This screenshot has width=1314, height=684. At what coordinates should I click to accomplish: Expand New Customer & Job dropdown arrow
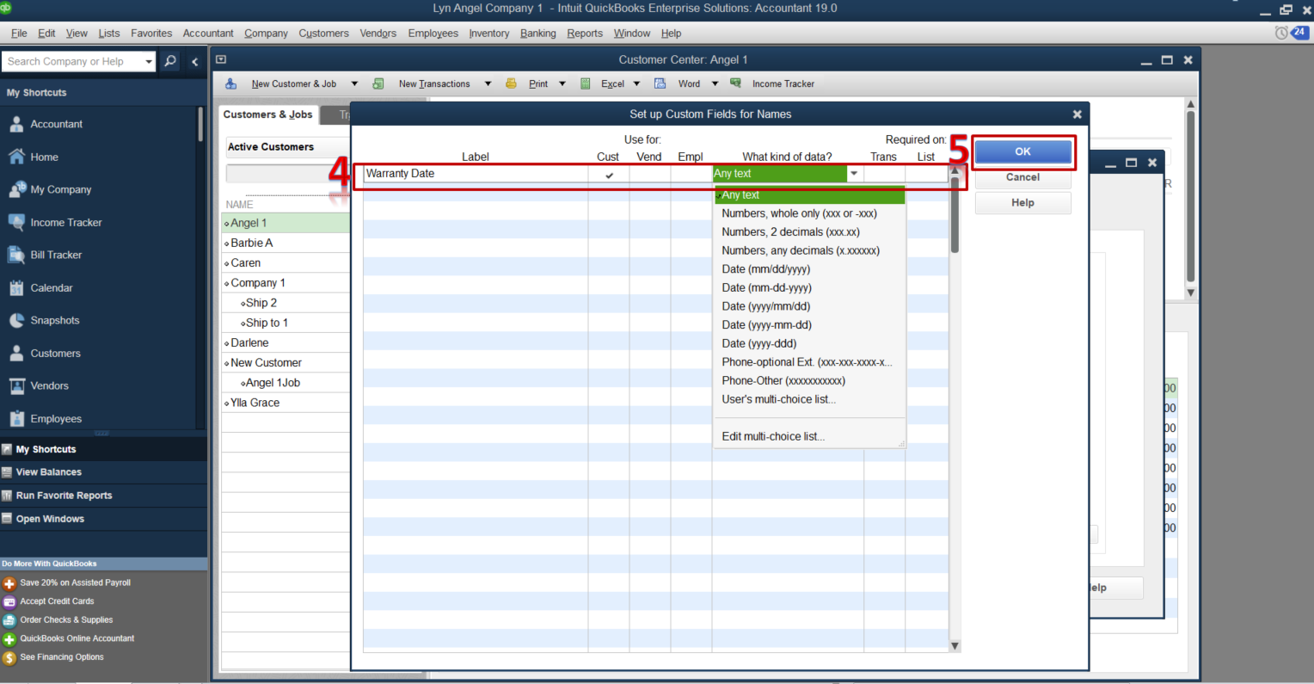pyautogui.click(x=354, y=83)
